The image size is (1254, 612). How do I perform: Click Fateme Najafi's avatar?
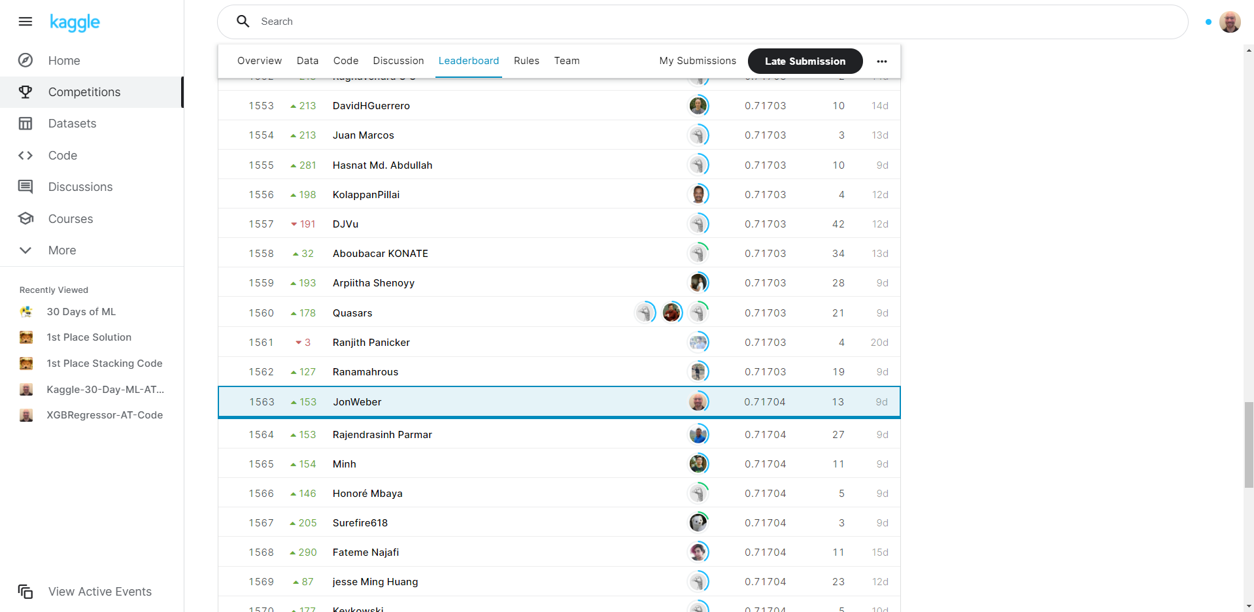[x=698, y=552]
